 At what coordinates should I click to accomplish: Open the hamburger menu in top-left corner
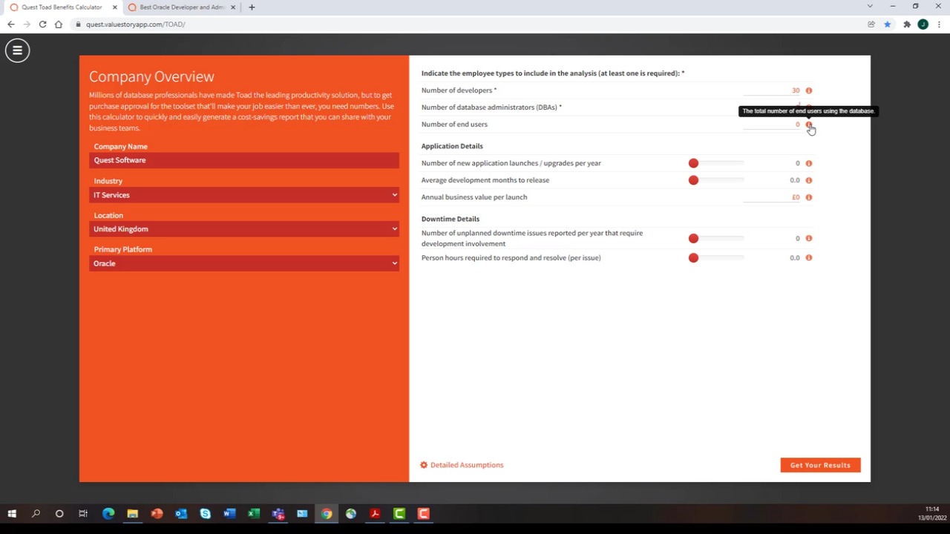click(x=17, y=50)
